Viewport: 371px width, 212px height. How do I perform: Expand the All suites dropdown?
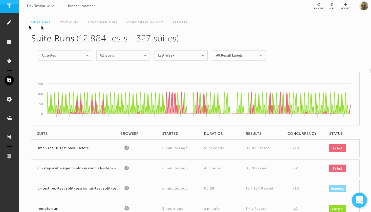click(65, 56)
